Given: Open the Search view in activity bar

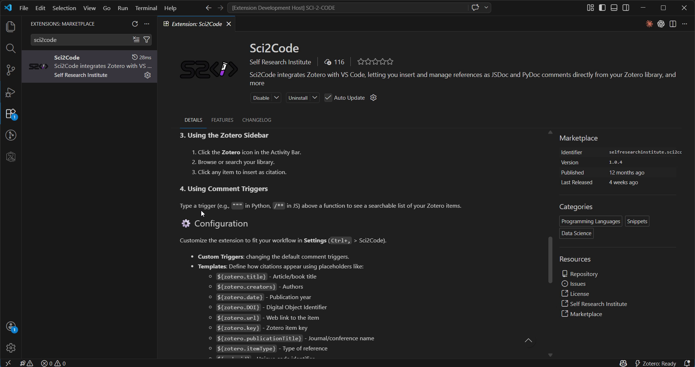Looking at the screenshot, I should pos(11,48).
